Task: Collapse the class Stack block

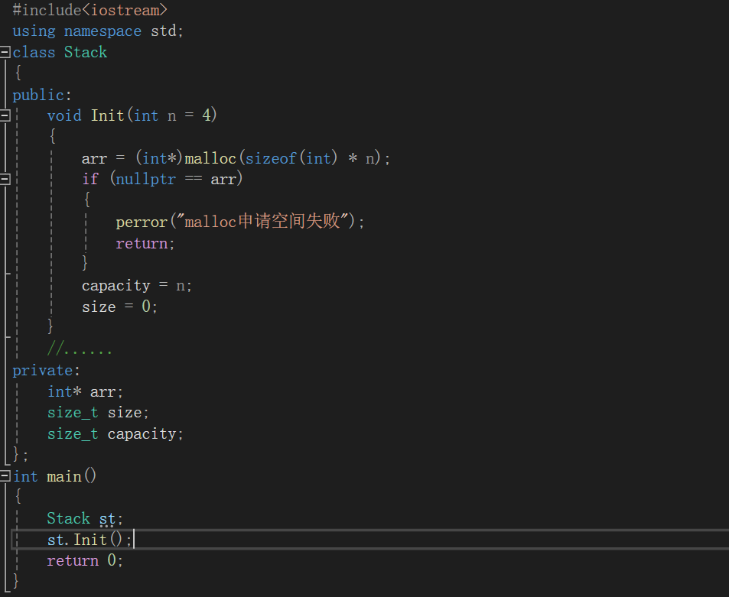Action: (5, 52)
